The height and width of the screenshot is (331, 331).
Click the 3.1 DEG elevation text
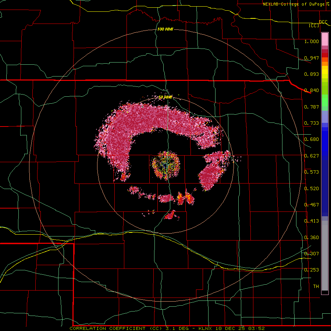click(x=178, y=328)
